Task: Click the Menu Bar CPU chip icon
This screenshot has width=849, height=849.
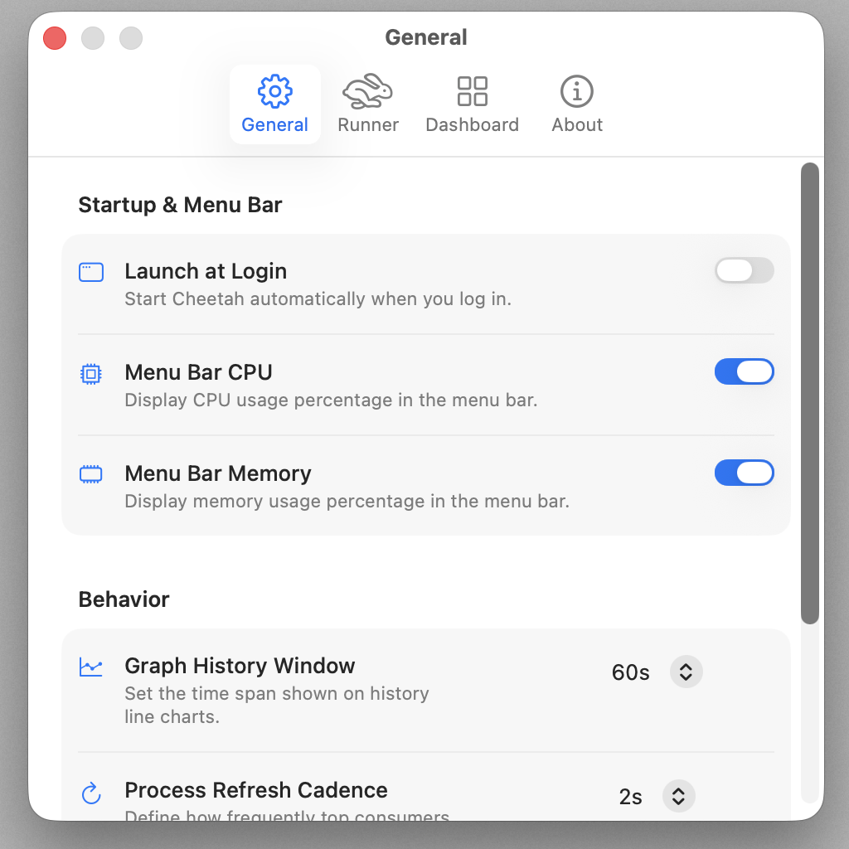Action: pos(91,374)
